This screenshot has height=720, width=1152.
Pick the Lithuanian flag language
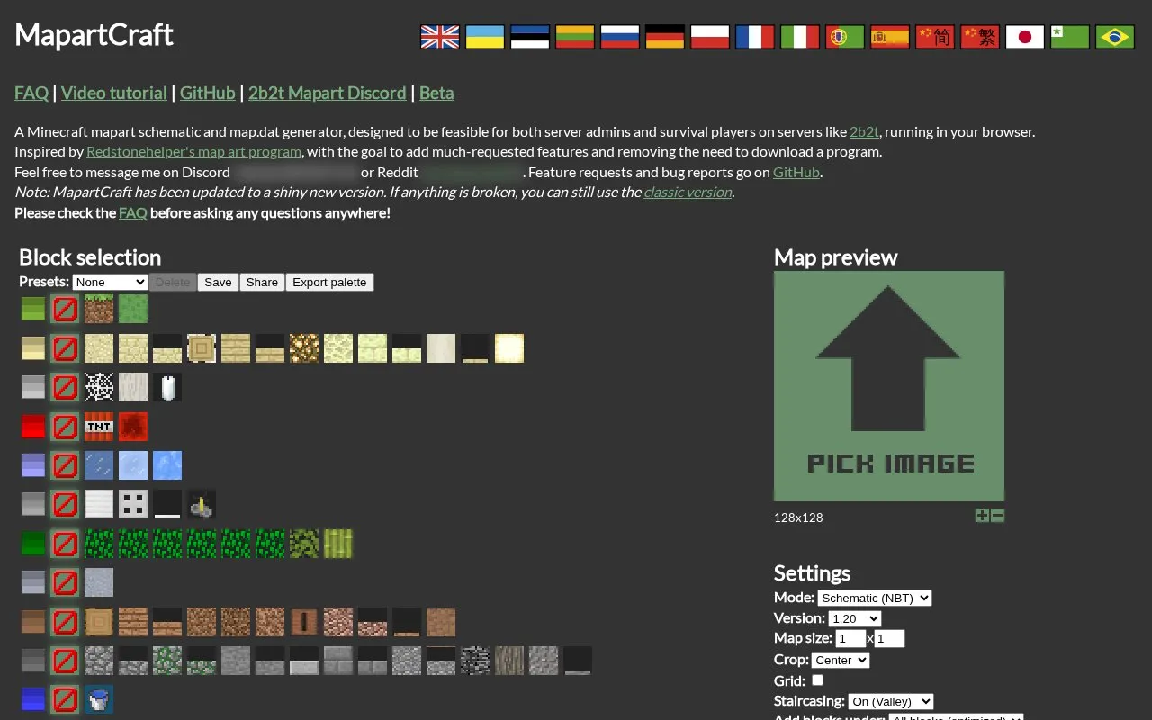tap(575, 37)
